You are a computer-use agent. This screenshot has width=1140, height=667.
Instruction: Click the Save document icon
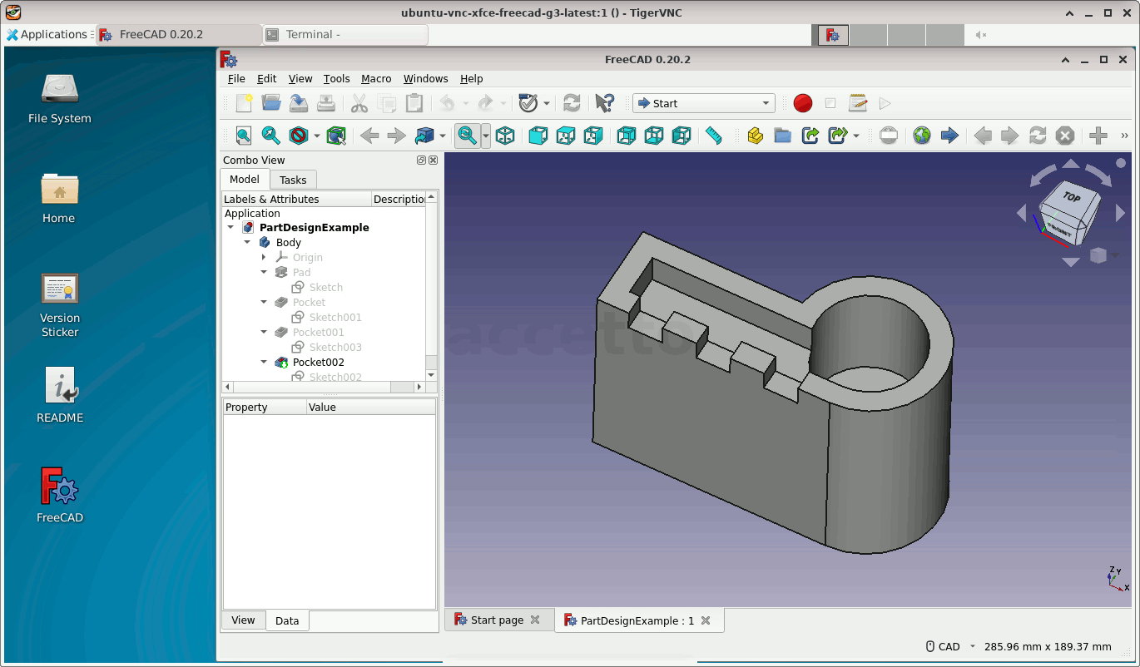click(299, 103)
